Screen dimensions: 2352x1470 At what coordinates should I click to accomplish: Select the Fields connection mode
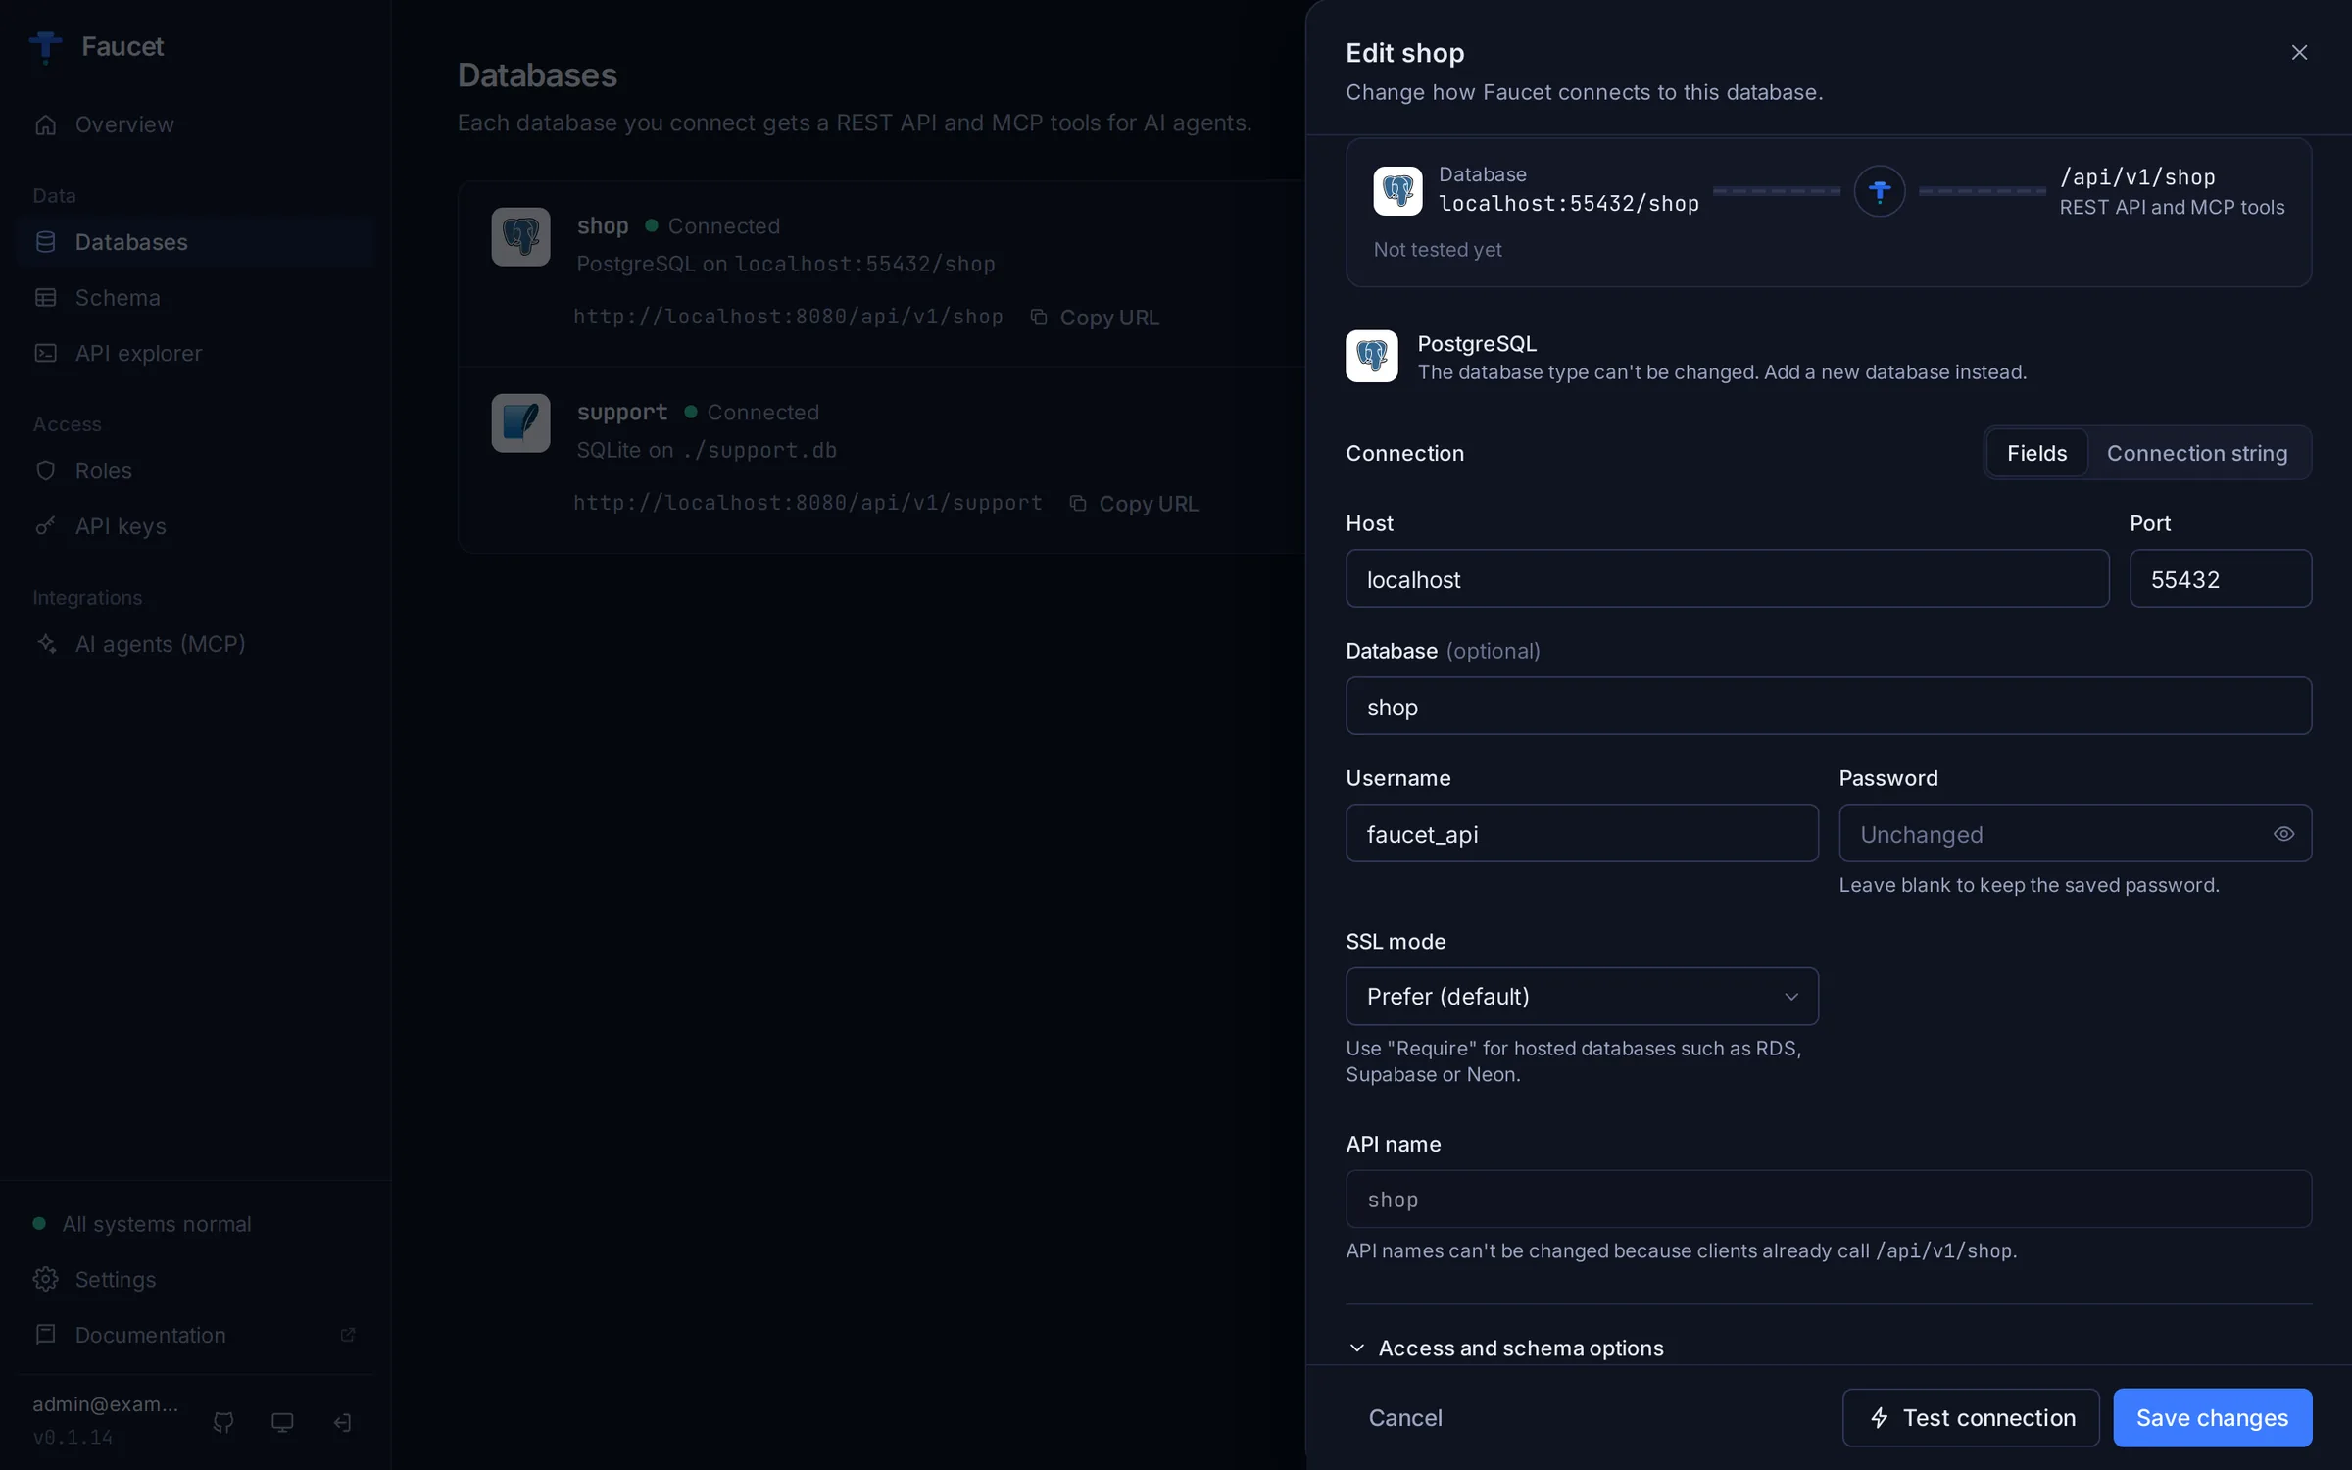point(2036,453)
